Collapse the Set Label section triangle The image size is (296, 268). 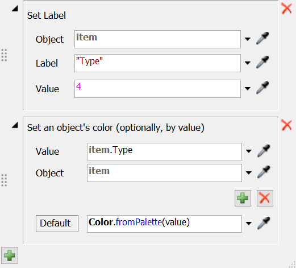(15, 9)
